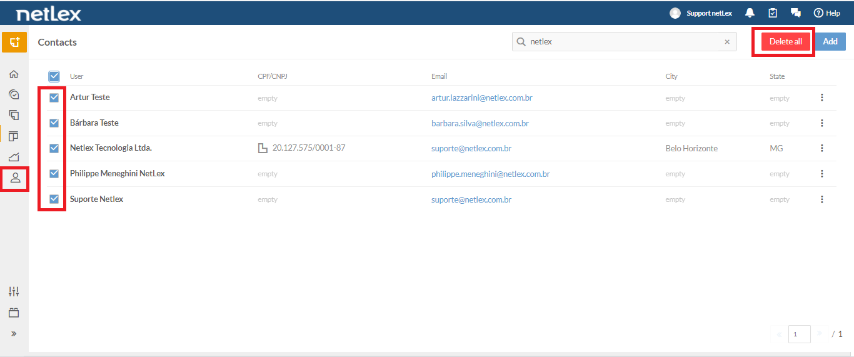The image size is (854, 357).
Task: Uncheck Suporte Netlex checkbox
Action: click(54, 199)
